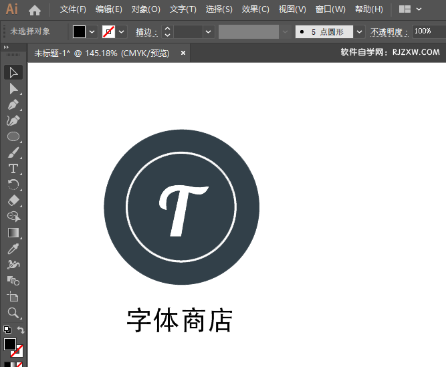Image resolution: width=446 pixels, height=367 pixels.
Task: Select the Shape Builder tool
Action: [x=13, y=217]
